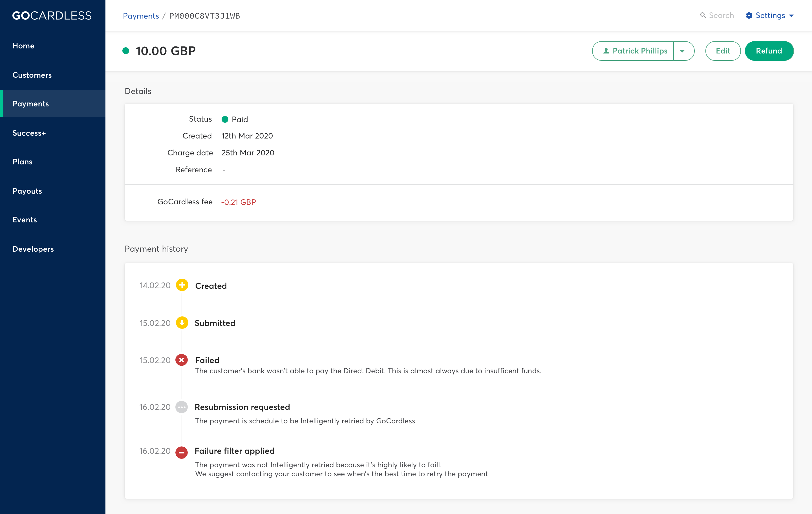This screenshot has width=812, height=514.
Task: Click the Paid status text
Action: coord(239,120)
